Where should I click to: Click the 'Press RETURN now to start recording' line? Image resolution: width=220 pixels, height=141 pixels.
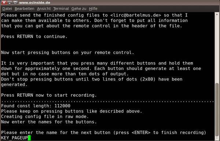pyautogui.click(x=49, y=95)
